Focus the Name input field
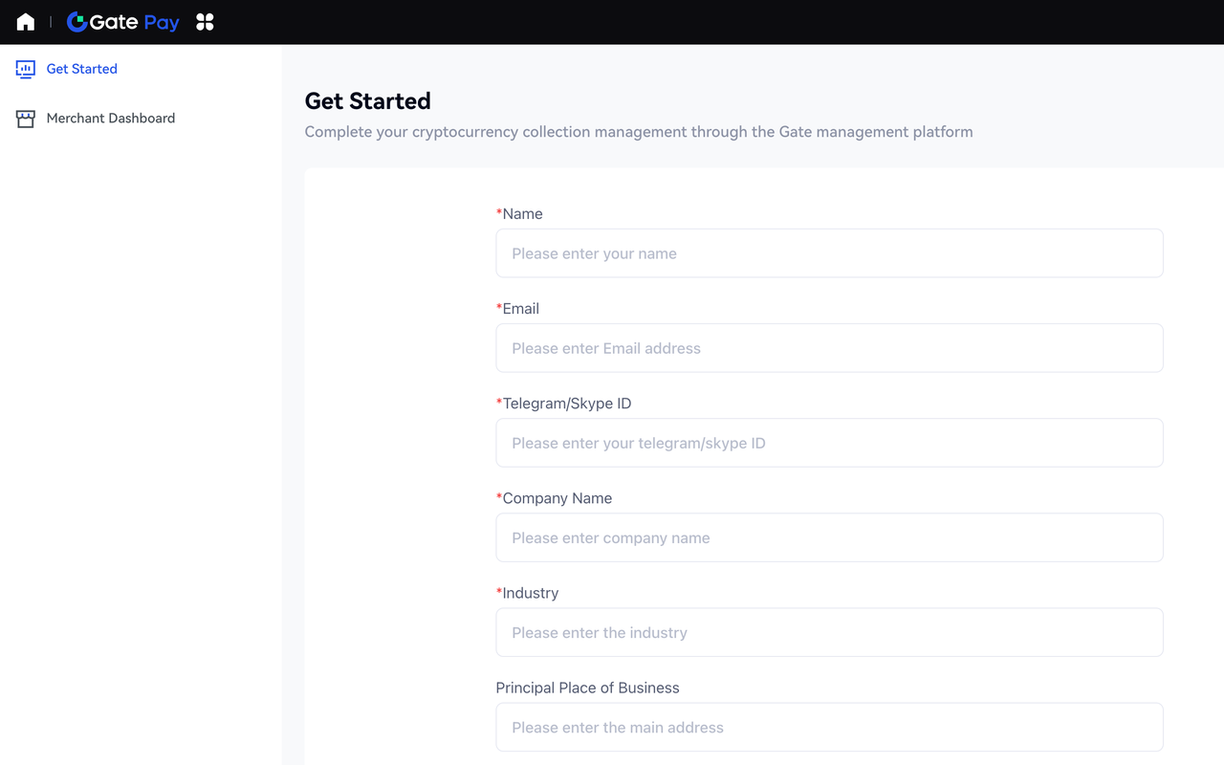Image resolution: width=1224 pixels, height=765 pixels. 829,253
